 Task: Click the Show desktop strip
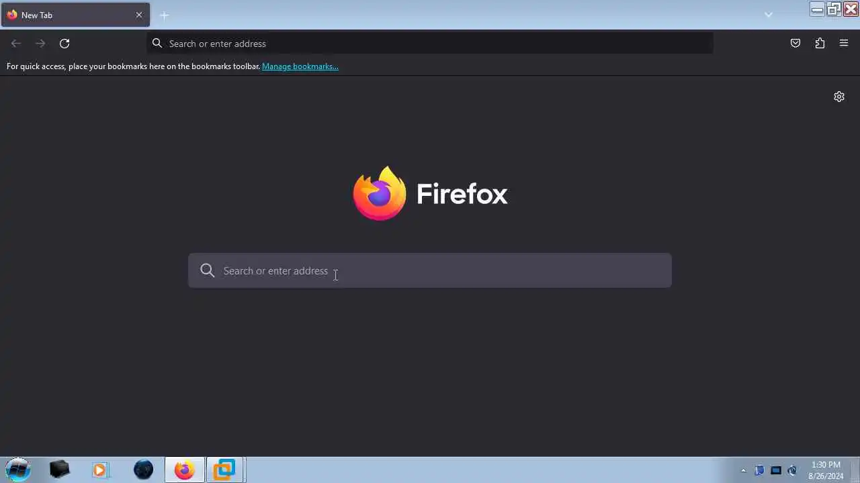coord(855,470)
